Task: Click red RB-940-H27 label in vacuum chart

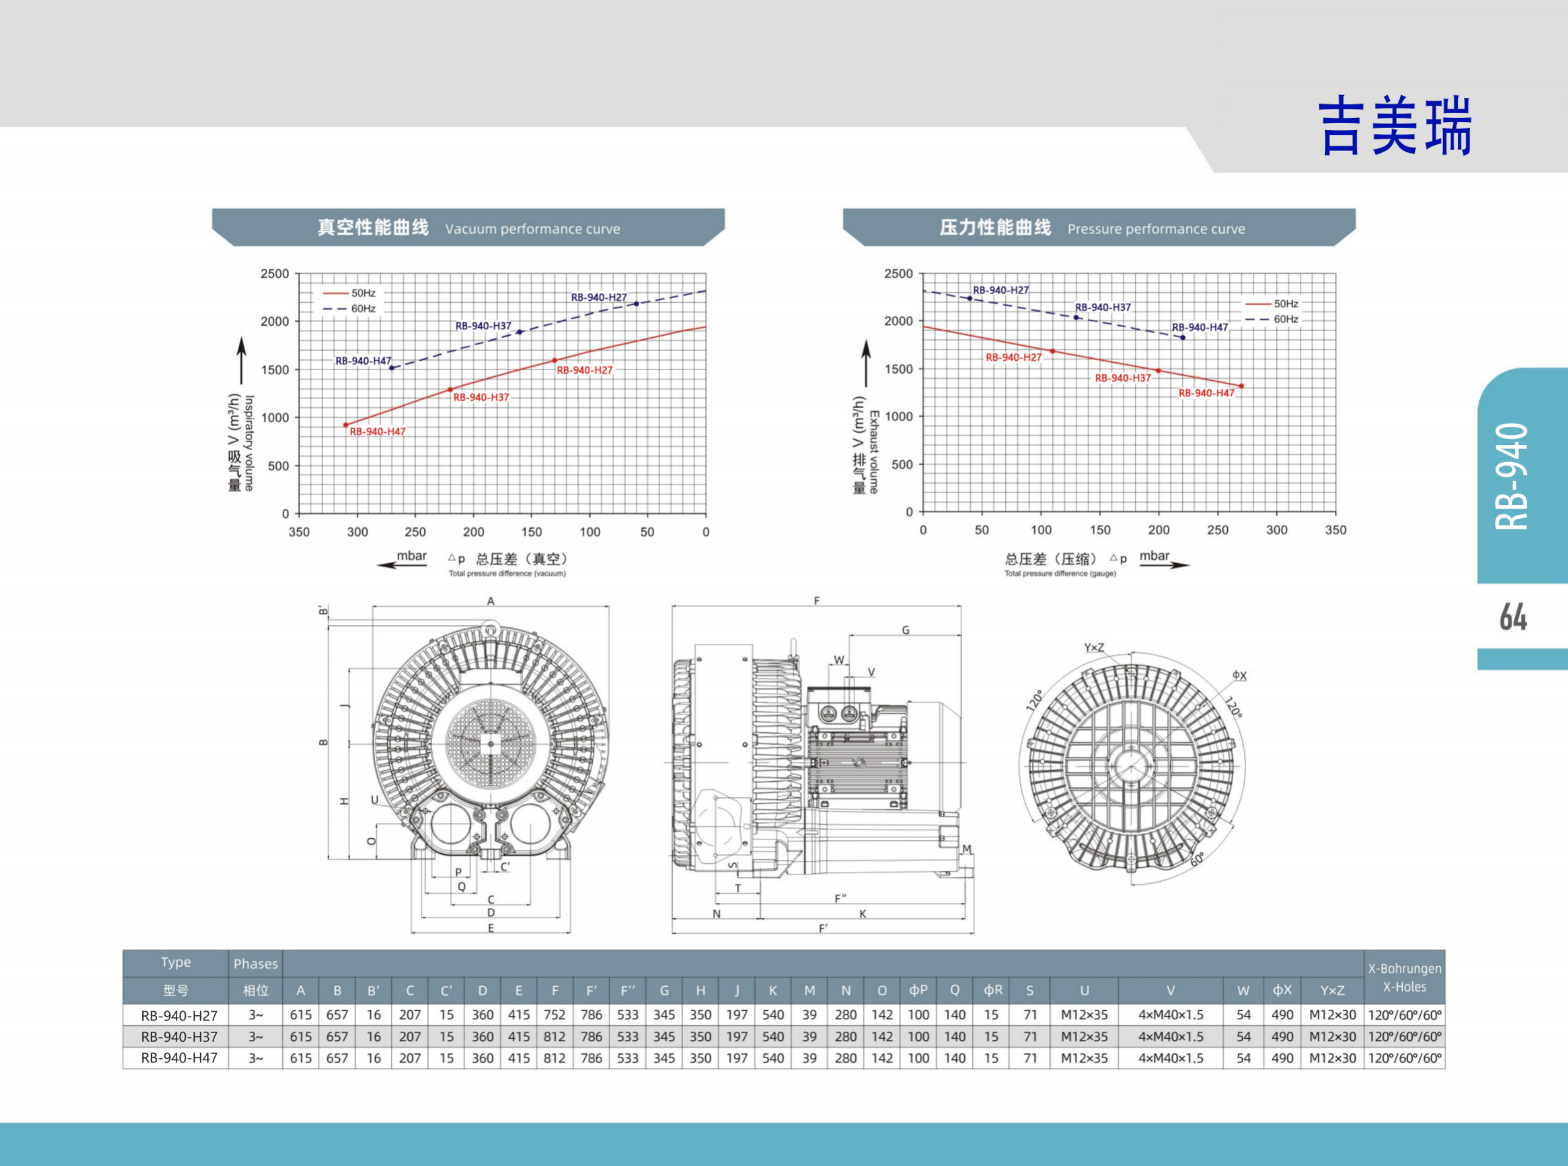Action: click(585, 370)
